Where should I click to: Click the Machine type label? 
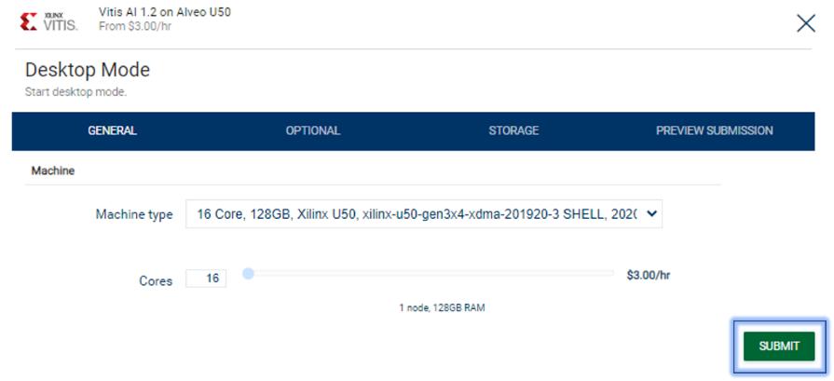(x=134, y=214)
